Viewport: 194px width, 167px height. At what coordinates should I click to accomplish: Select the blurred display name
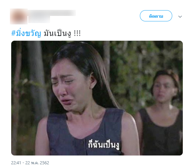(52, 13)
